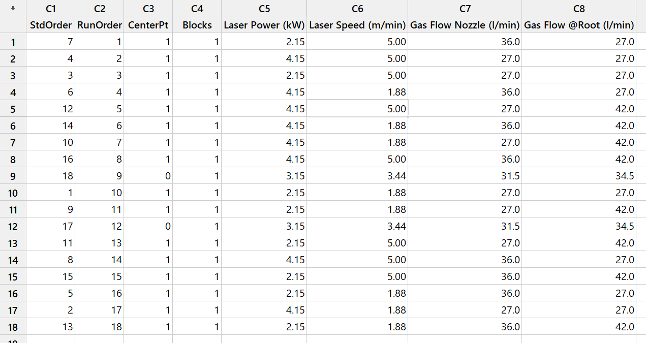
Task: Click Laser Power 2.15 in row 1
Action: pyautogui.click(x=264, y=42)
